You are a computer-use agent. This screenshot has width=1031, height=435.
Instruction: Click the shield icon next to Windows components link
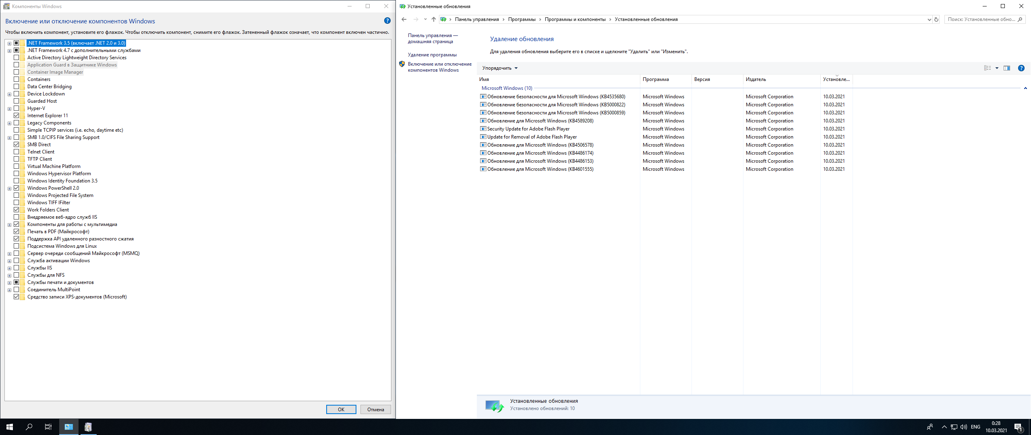(x=402, y=64)
